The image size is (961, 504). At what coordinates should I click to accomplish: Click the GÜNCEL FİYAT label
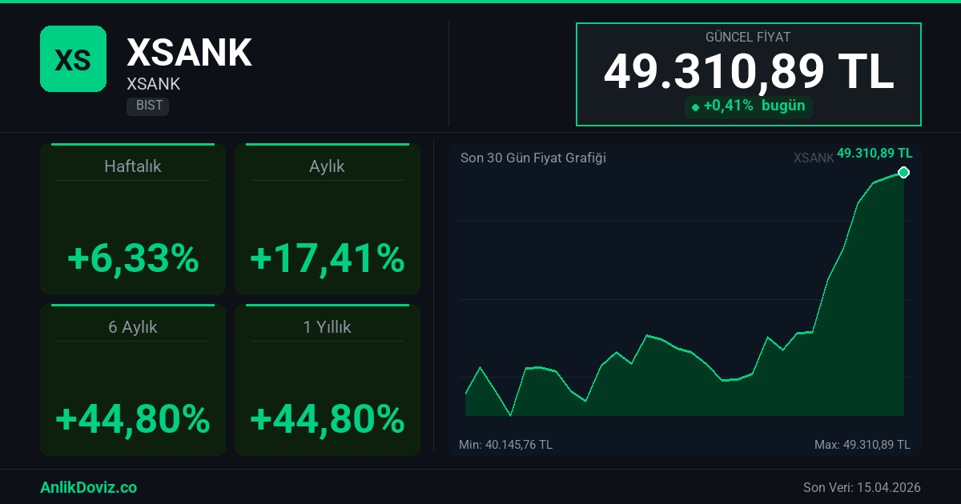tap(748, 38)
